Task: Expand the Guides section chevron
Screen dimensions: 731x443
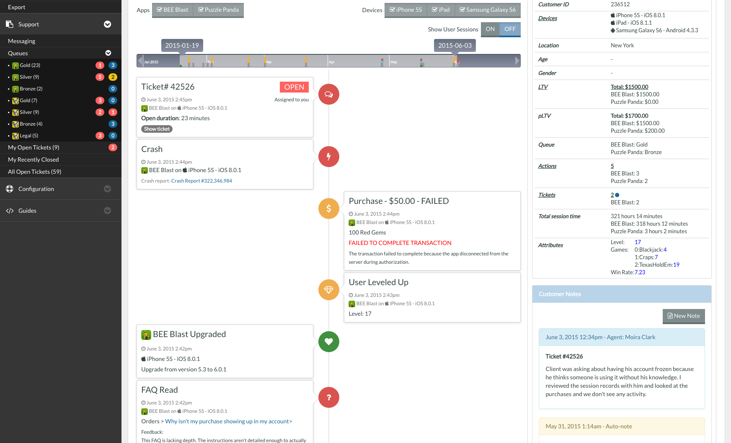Action: [x=108, y=211]
